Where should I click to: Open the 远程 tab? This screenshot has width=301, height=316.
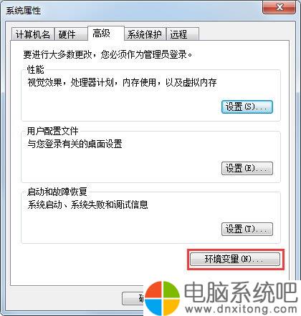click(x=183, y=34)
